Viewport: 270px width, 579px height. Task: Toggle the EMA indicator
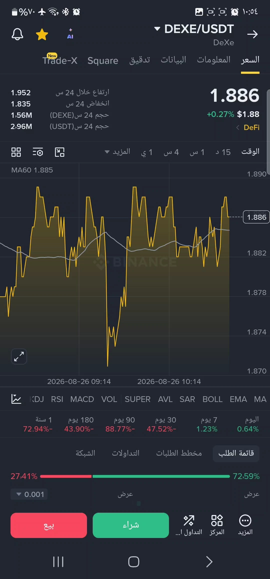[238, 399]
